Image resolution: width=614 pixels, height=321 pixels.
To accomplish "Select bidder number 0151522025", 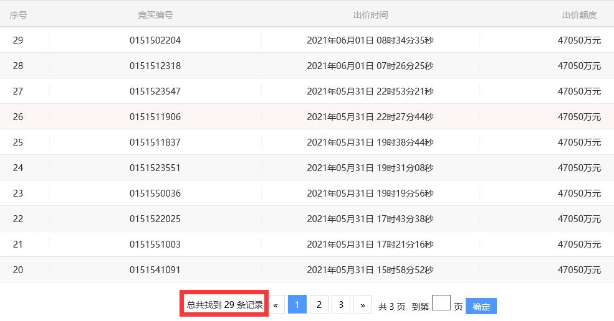I will 155,218.
